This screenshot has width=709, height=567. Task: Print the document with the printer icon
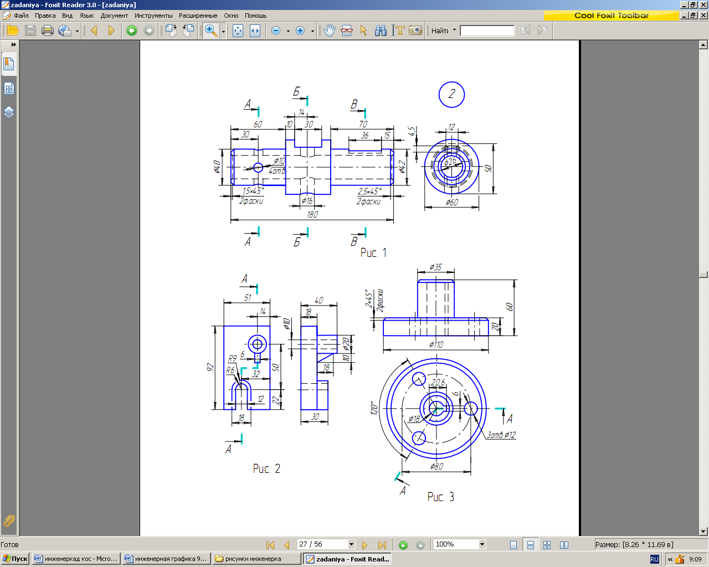48,30
